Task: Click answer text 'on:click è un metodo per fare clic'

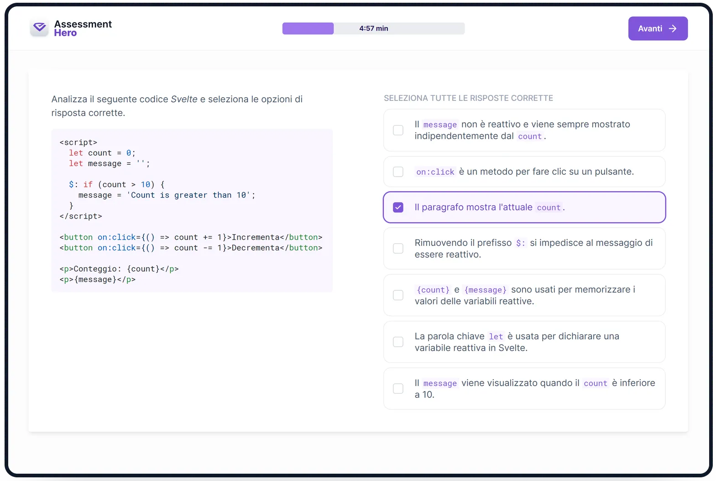Action: [x=524, y=172]
